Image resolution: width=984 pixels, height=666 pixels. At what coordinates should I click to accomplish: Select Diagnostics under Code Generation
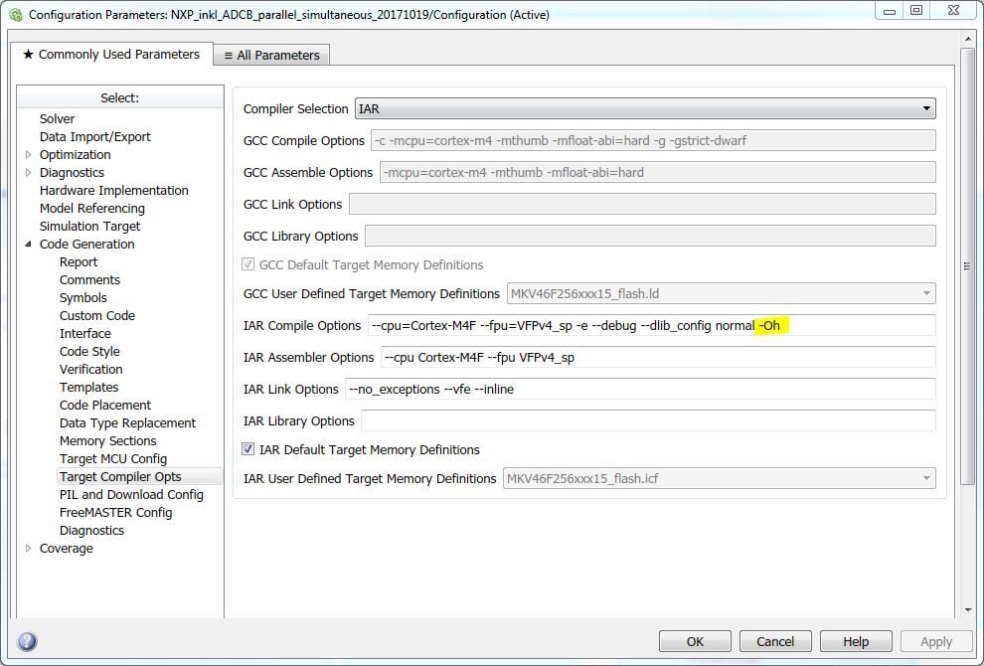click(91, 530)
